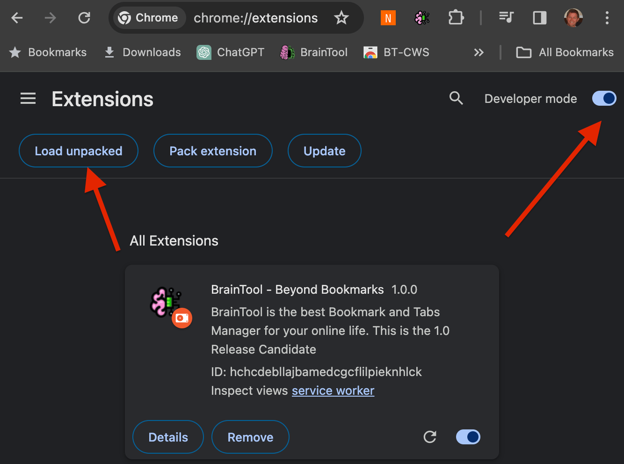
Task: Inspect the service worker view
Action: click(x=333, y=391)
